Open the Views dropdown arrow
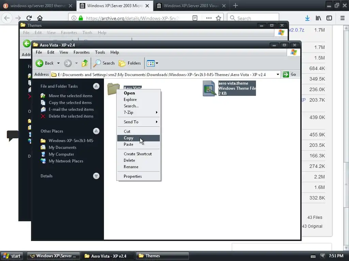The image size is (349, 261). 157,63
